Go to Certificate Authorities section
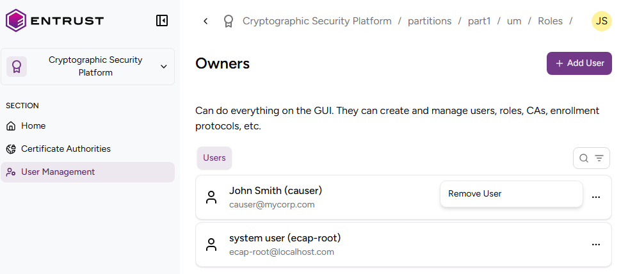The width and height of the screenshot is (621, 274). tap(65, 149)
